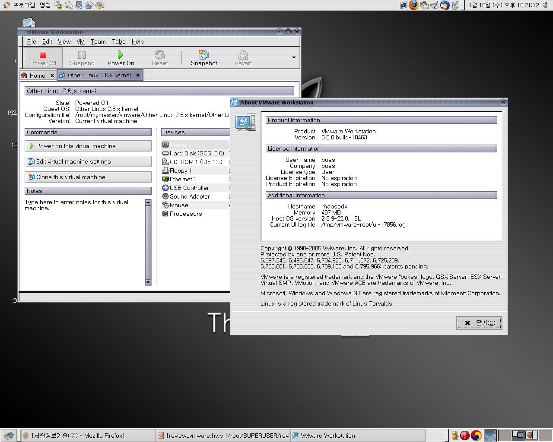Select the USB Controller device

point(195,188)
